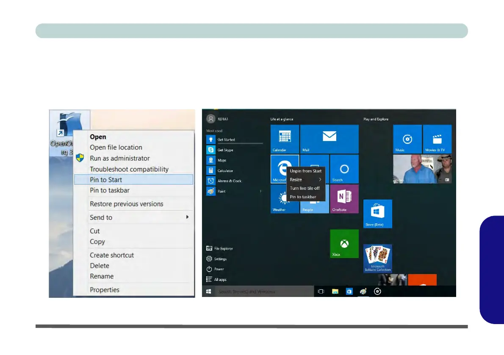
Task: Open Calculator from Most used list
Action: [235, 171]
